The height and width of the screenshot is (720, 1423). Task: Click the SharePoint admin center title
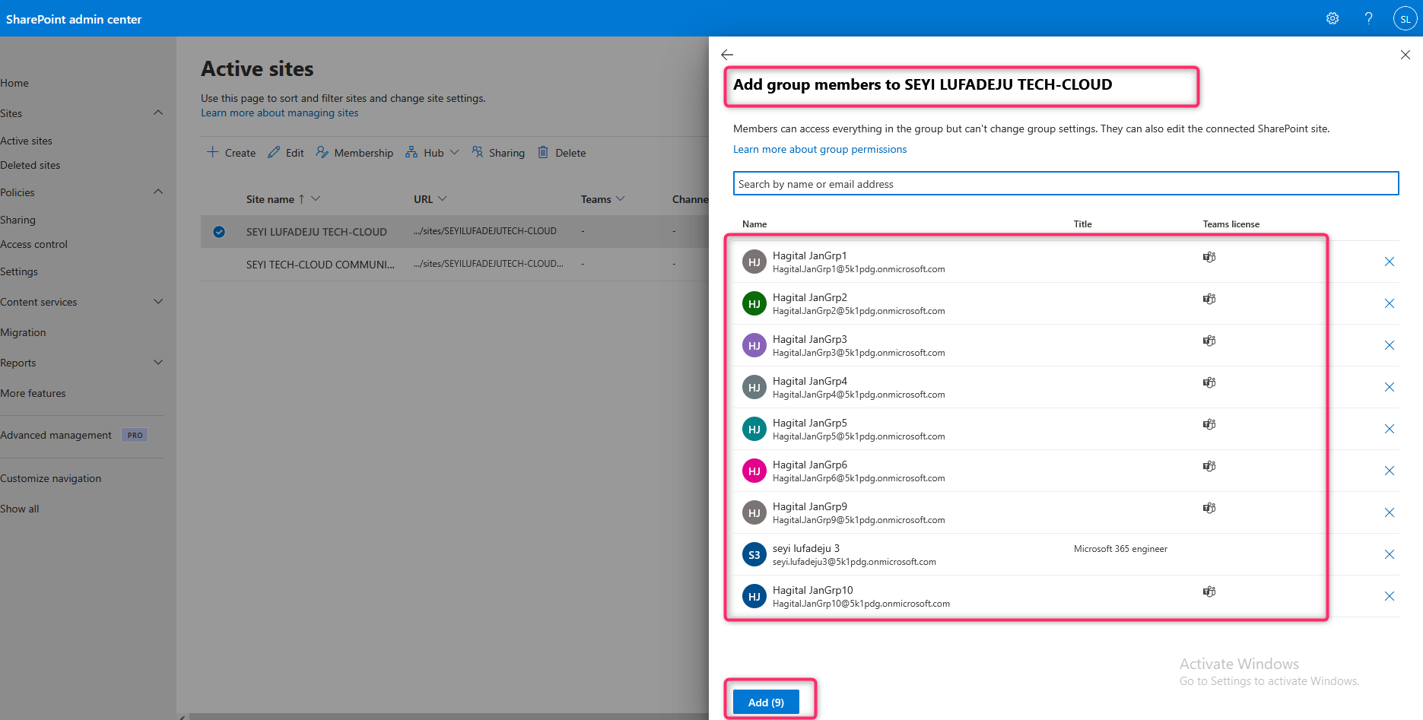74,19
